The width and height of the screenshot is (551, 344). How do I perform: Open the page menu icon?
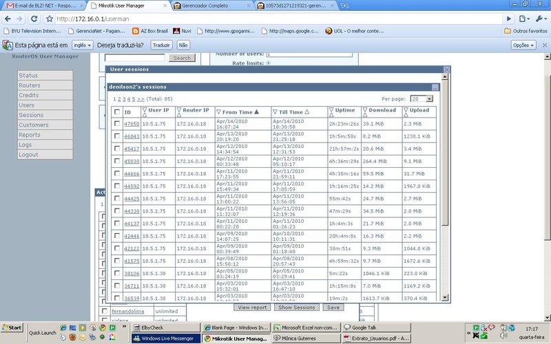(x=524, y=19)
